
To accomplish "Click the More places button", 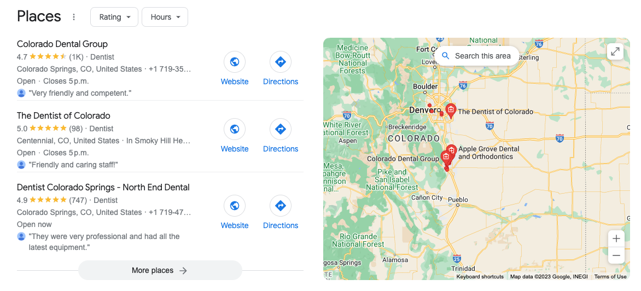I will click(160, 270).
